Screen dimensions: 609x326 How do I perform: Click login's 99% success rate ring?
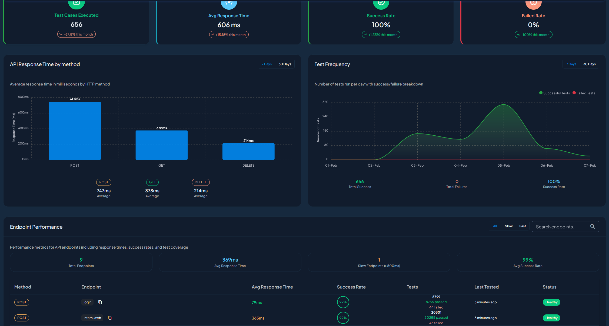pyautogui.click(x=343, y=302)
